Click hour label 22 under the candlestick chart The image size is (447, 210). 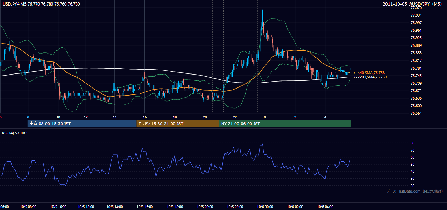click(235, 117)
